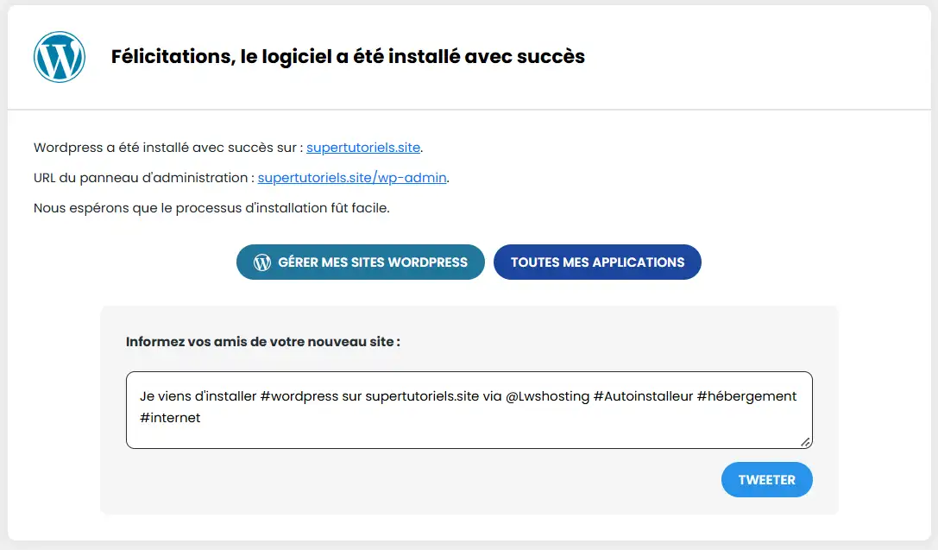Image resolution: width=938 pixels, height=550 pixels.
Task: Click the large WordPress logo in header
Action: [x=60, y=57]
